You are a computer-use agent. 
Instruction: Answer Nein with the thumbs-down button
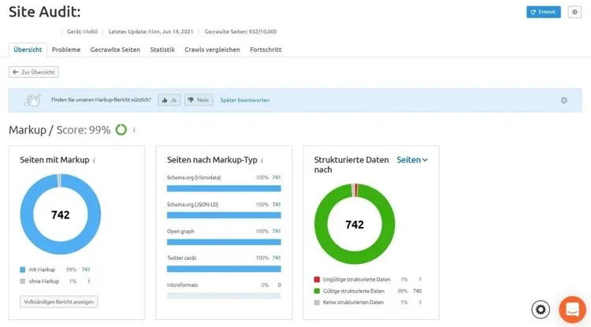click(199, 100)
